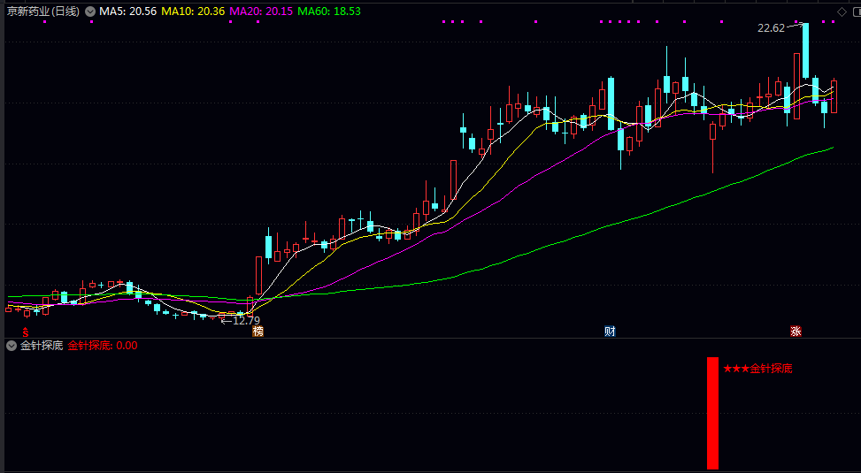Click the tall cyan candle at 22.62 high
Viewport: 861px width, 473px height.
pos(805,50)
